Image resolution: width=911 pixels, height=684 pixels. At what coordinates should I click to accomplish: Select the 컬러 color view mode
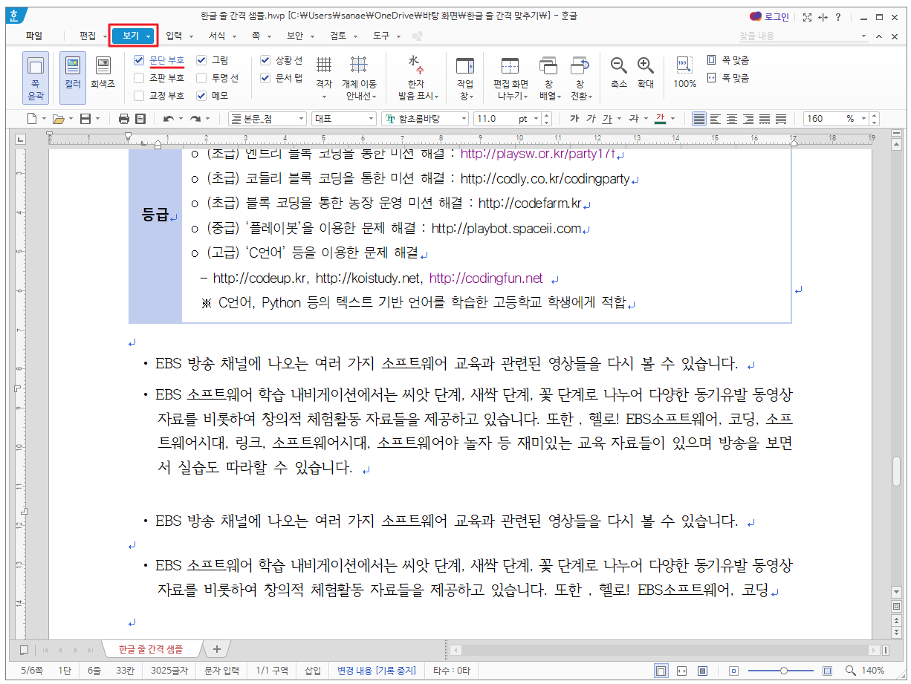click(73, 77)
